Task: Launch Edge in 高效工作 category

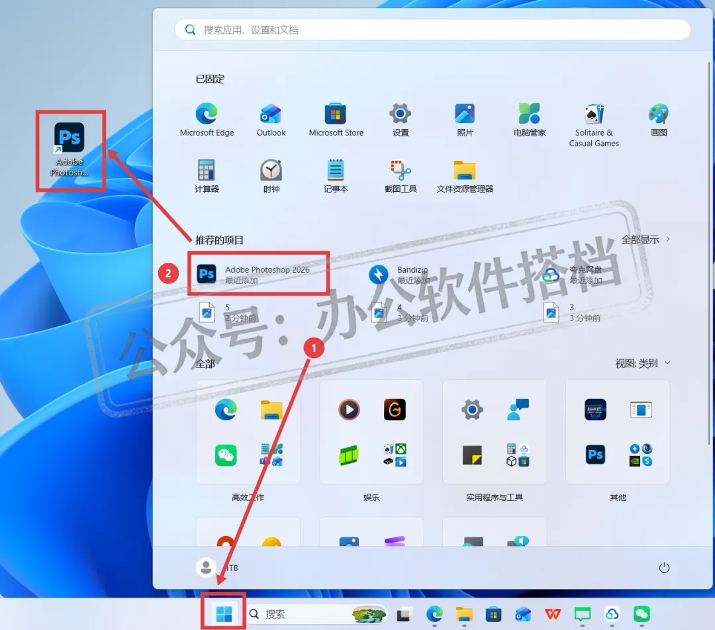Action: 226,410
